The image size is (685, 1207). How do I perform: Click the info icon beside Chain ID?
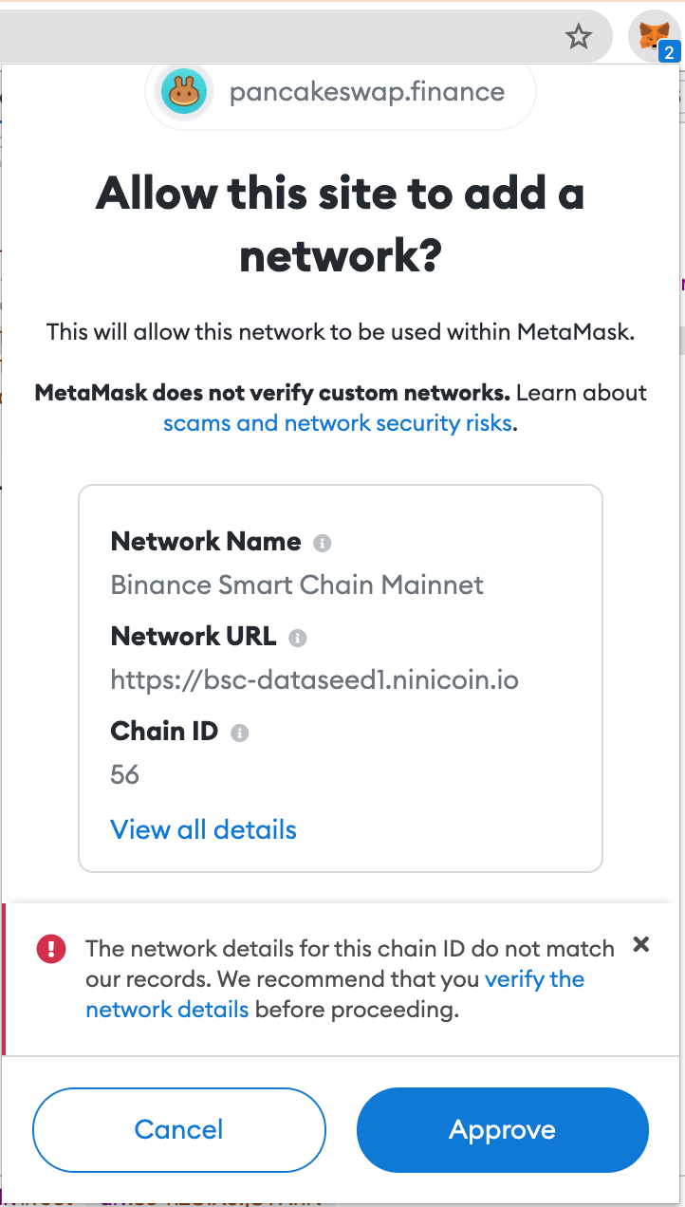click(240, 733)
